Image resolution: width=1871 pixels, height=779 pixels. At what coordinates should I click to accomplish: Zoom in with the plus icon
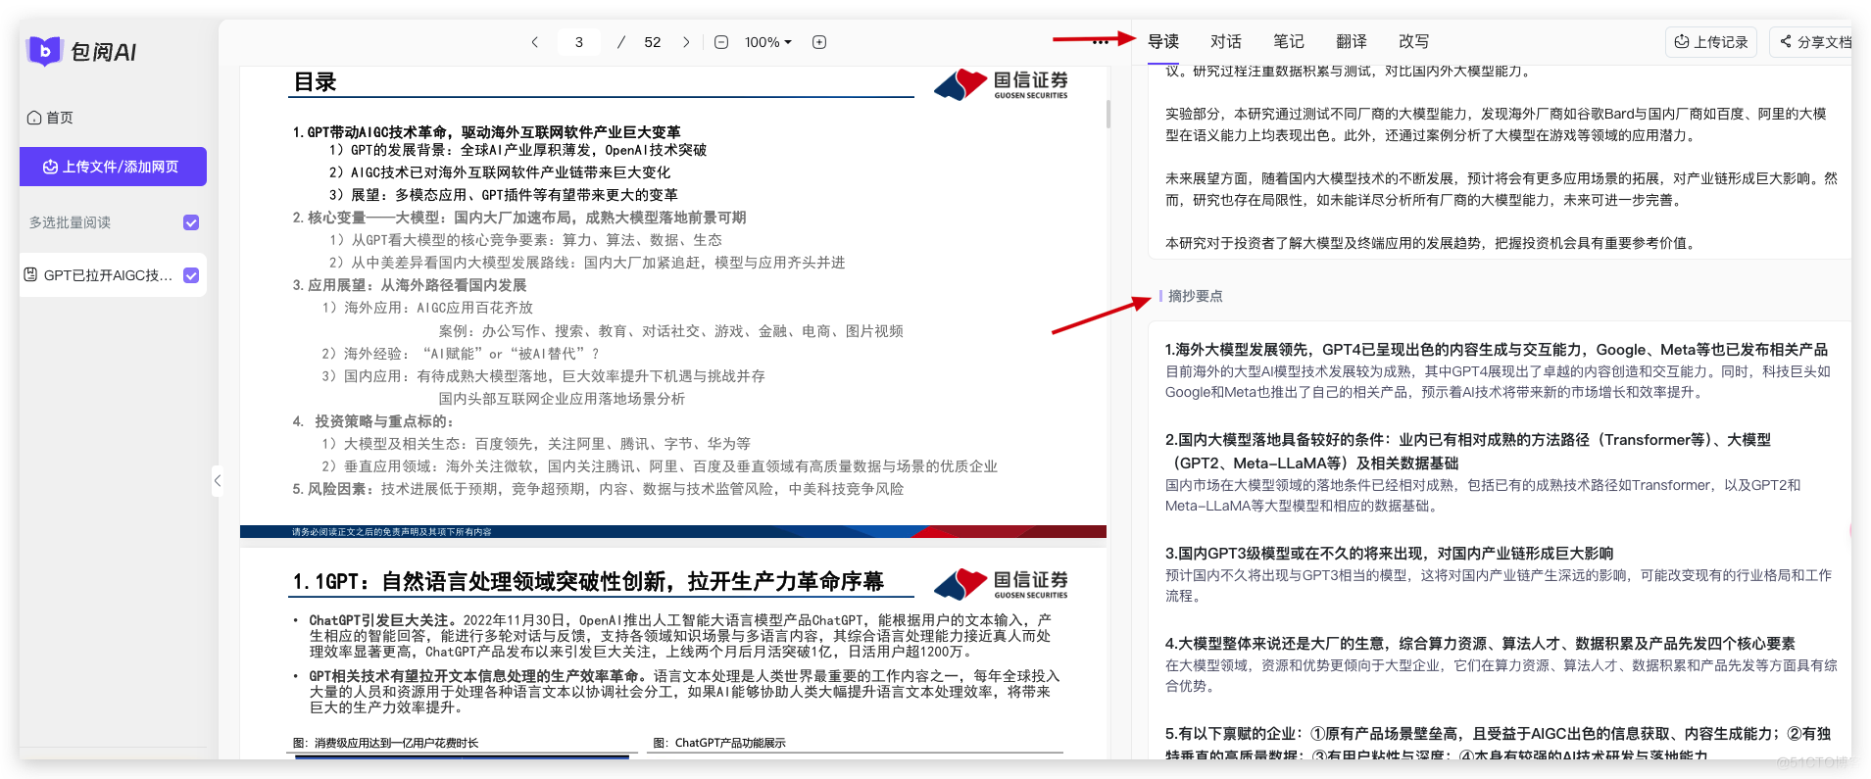tap(819, 42)
